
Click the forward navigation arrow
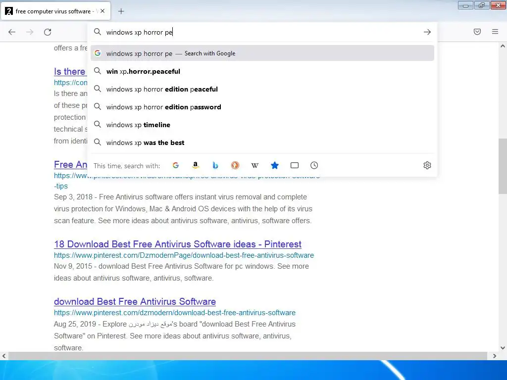pyautogui.click(x=30, y=32)
